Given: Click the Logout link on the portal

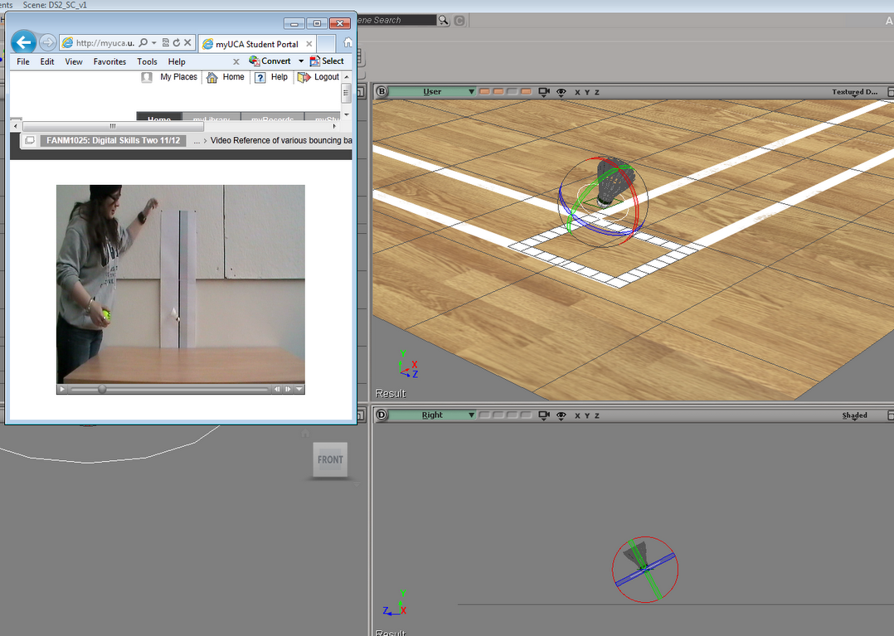Looking at the screenshot, I should (327, 76).
